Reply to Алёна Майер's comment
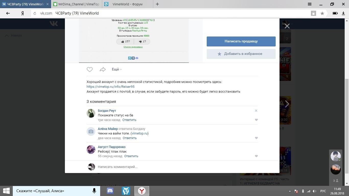Viewport: 349px width, 196px height. point(130,138)
